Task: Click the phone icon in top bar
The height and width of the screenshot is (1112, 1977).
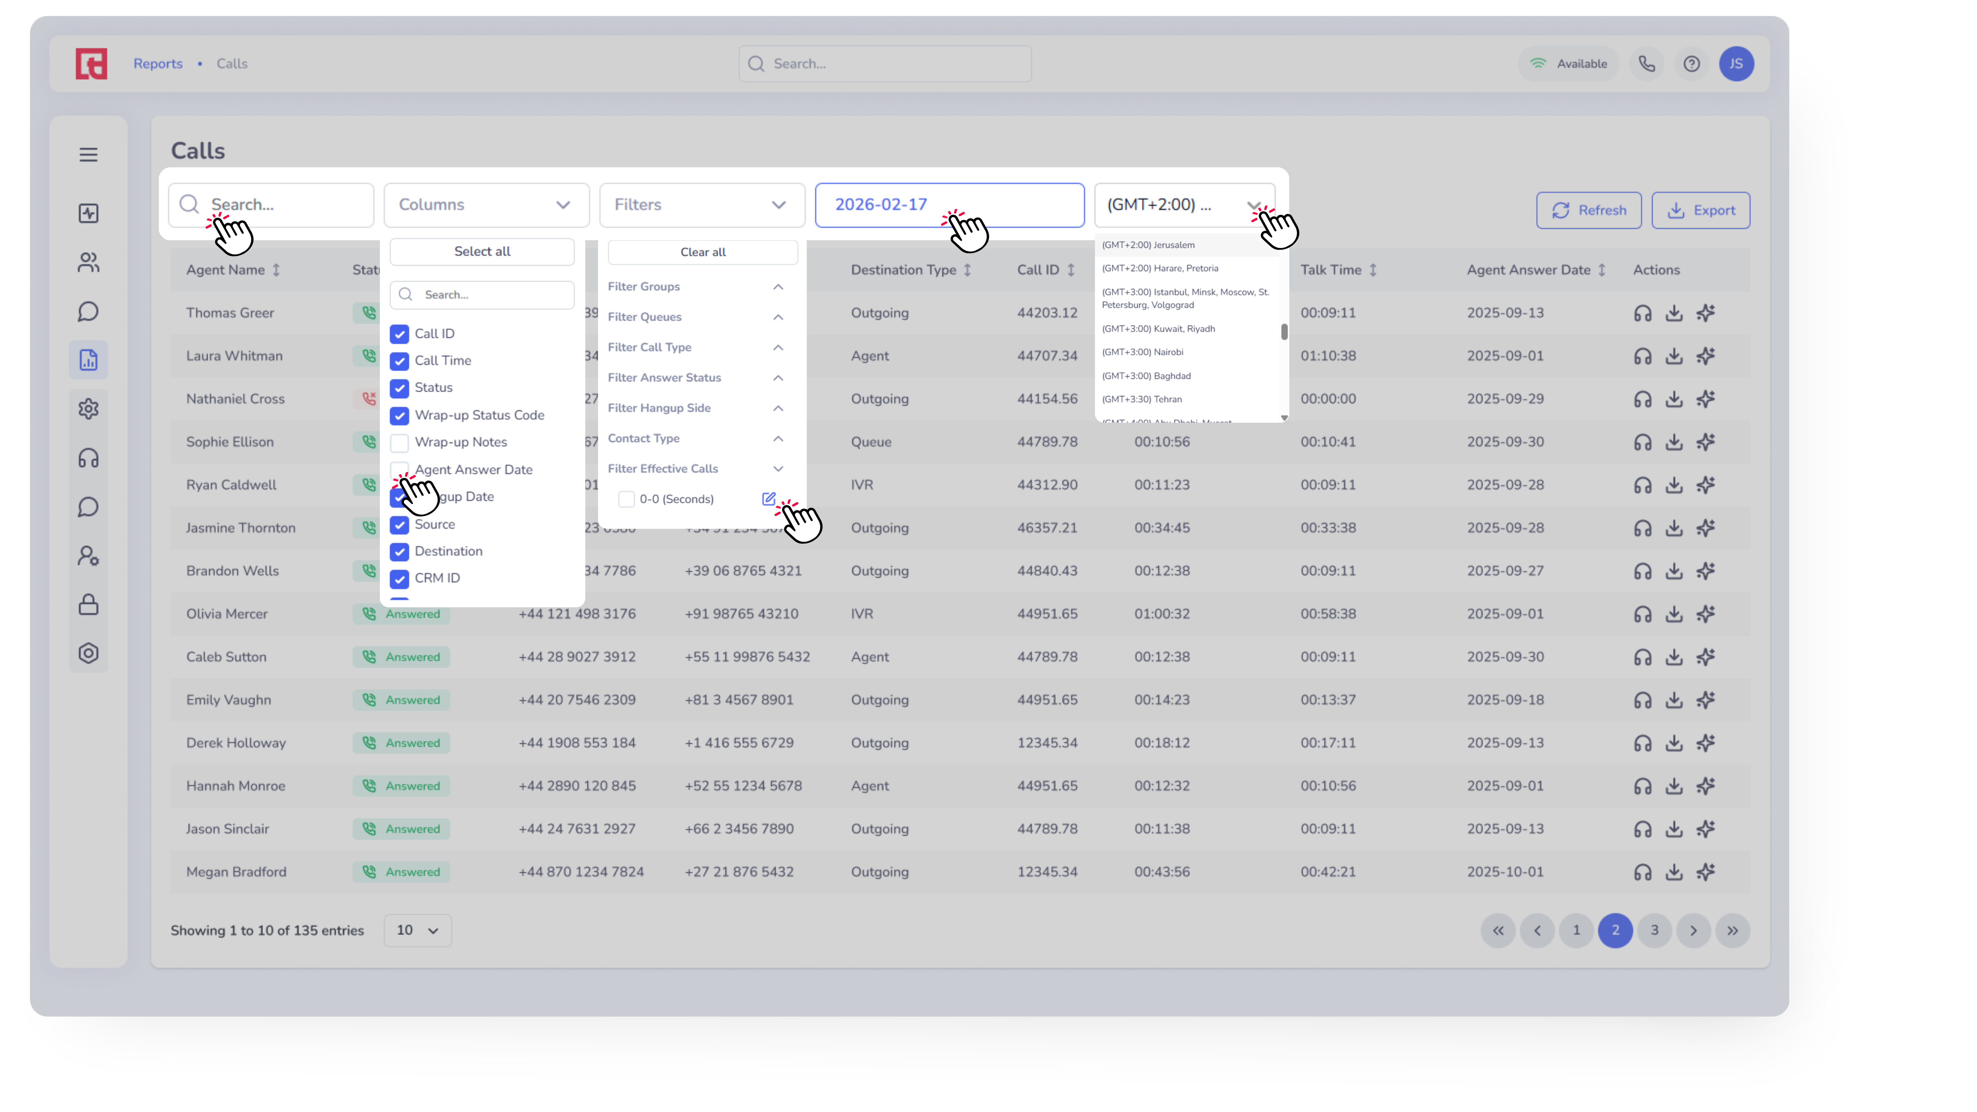Action: (x=1647, y=64)
